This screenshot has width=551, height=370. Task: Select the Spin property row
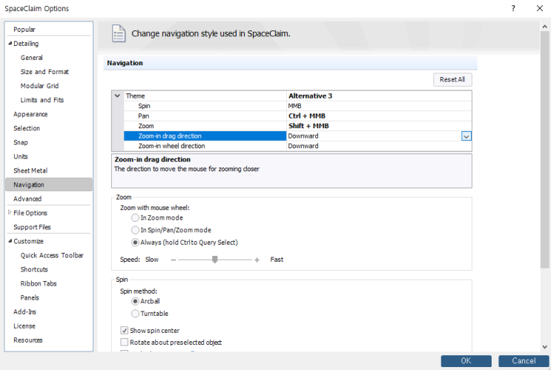297,106
